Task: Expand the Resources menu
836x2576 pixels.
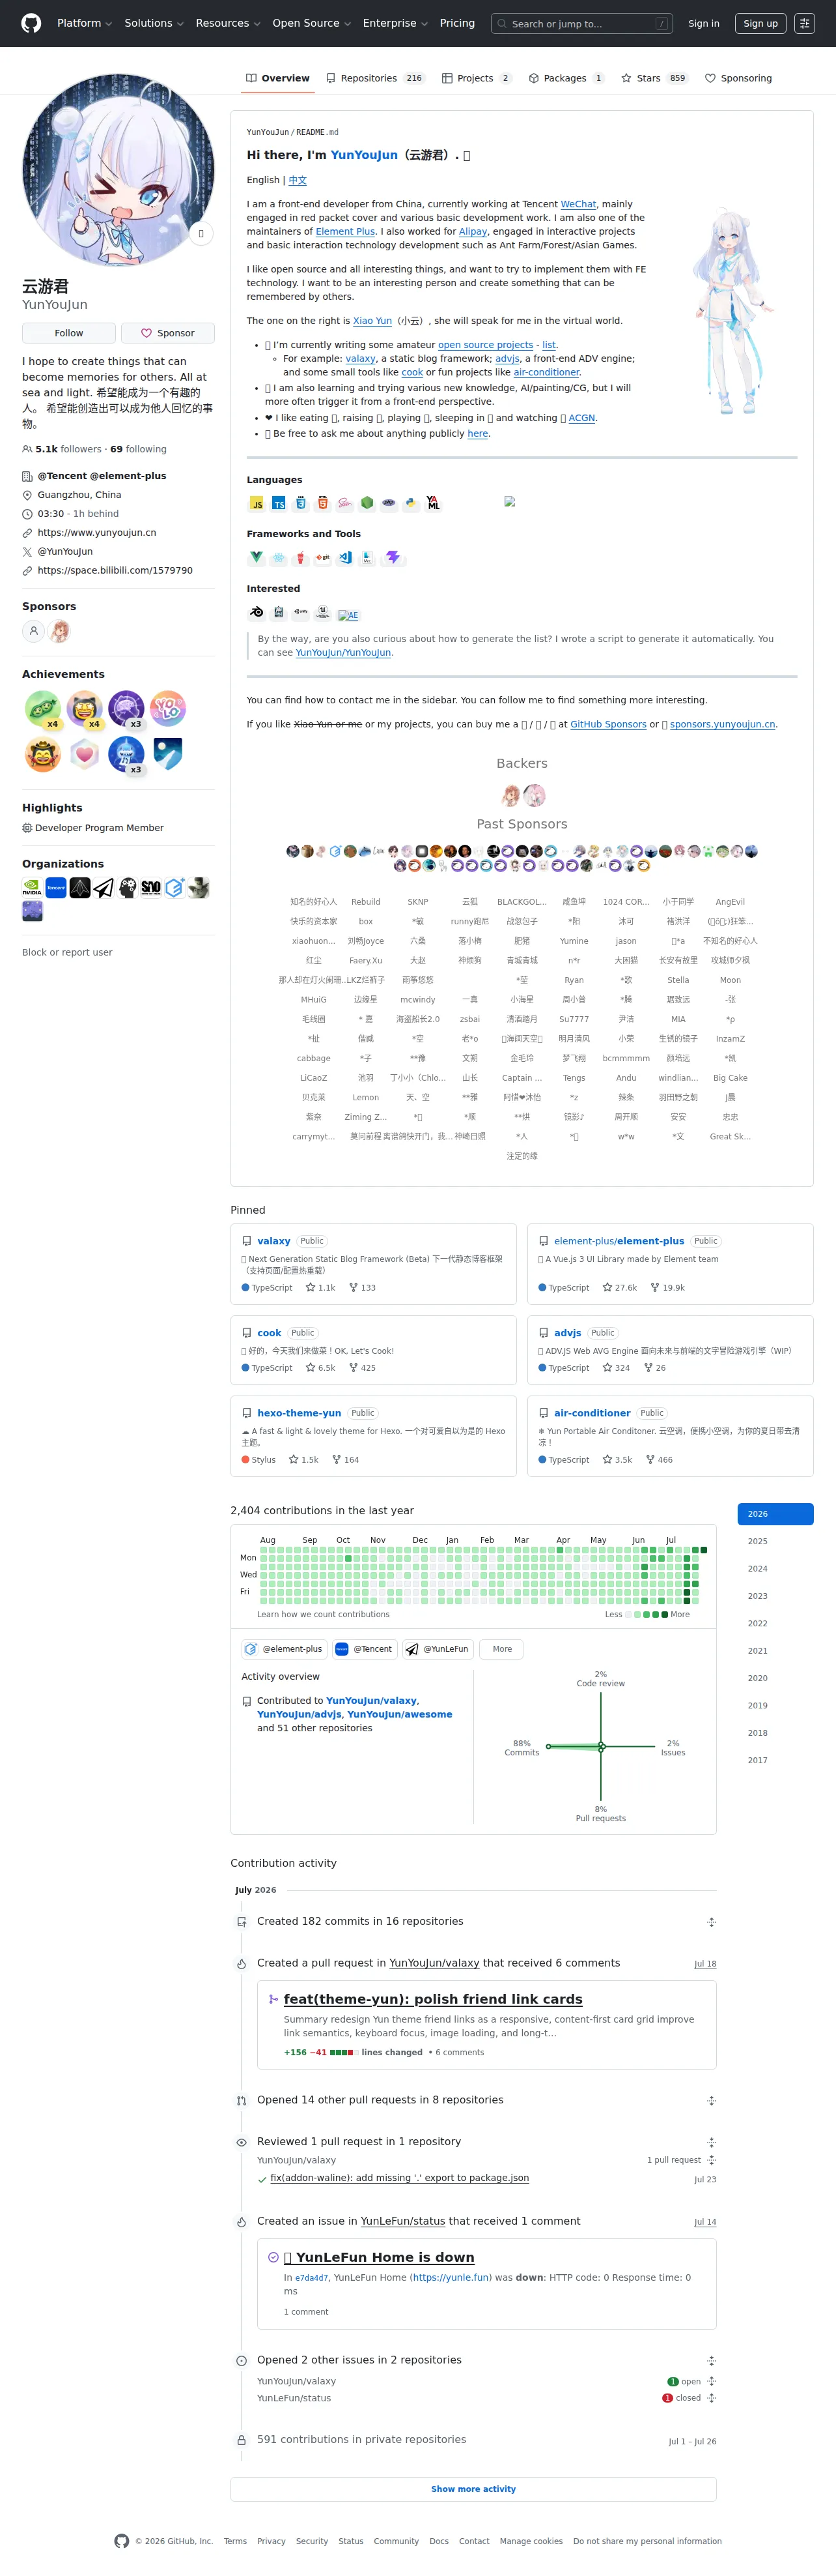Action: (x=228, y=23)
